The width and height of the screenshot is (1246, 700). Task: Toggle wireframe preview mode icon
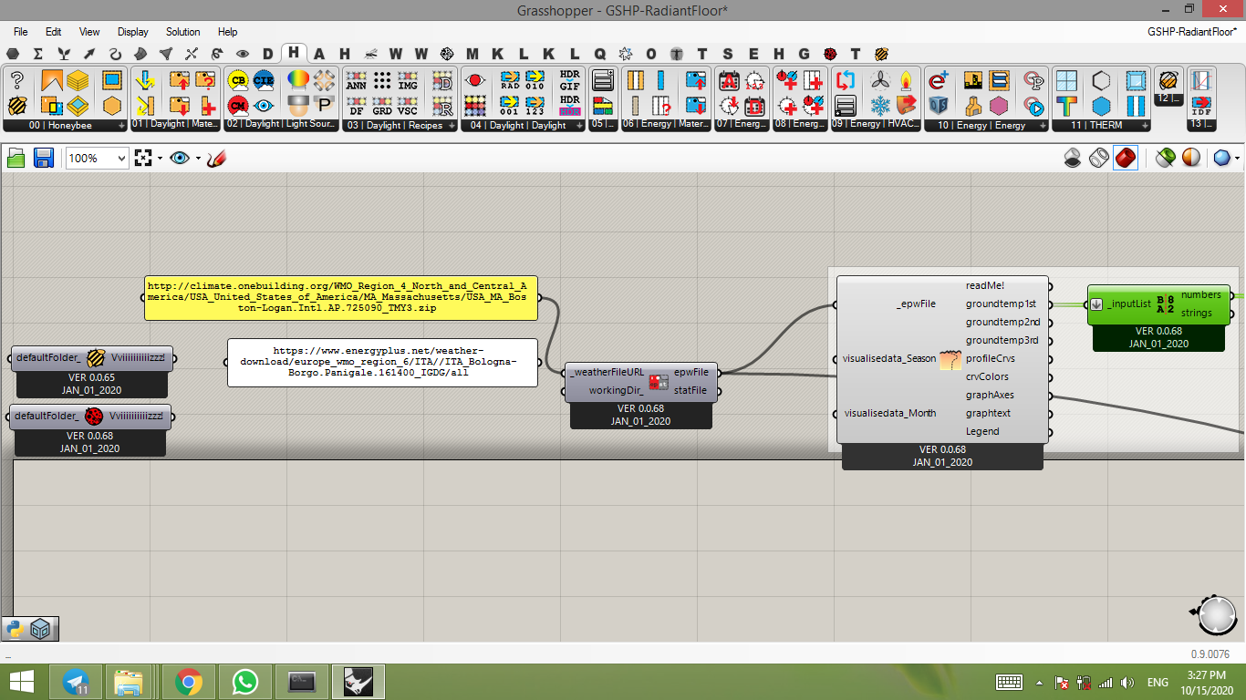tap(1099, 158)
